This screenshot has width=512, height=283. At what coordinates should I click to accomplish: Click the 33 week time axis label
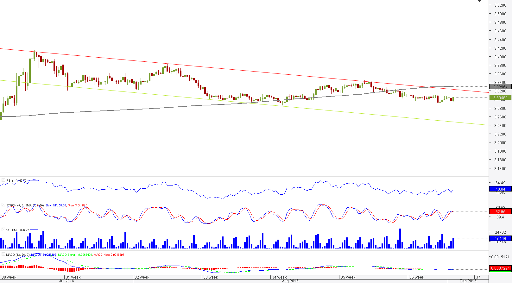[211, 277]
